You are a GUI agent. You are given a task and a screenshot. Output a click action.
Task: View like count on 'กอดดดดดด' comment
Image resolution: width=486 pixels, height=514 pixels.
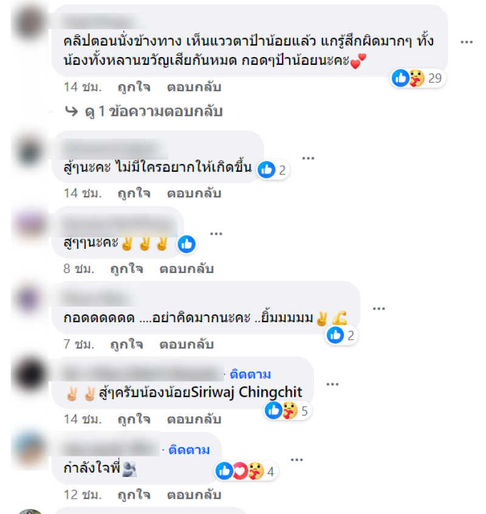[x=341, y=336]
